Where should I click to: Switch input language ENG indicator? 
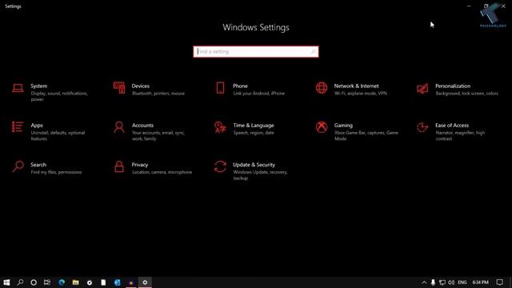tap(462, 282)
